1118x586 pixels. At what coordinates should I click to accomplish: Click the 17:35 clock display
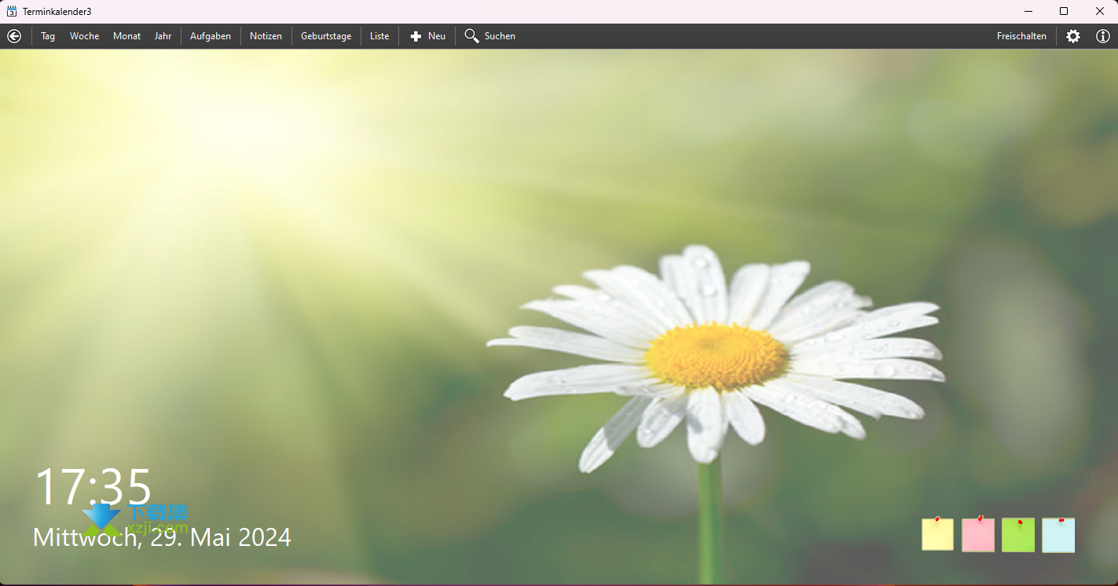pyautogui.click(x=93, y=486)
